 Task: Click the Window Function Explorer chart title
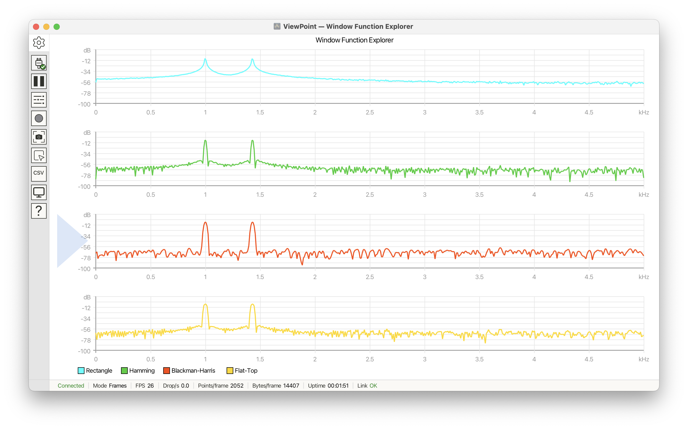pyautogui.click(x=354, y=40)
